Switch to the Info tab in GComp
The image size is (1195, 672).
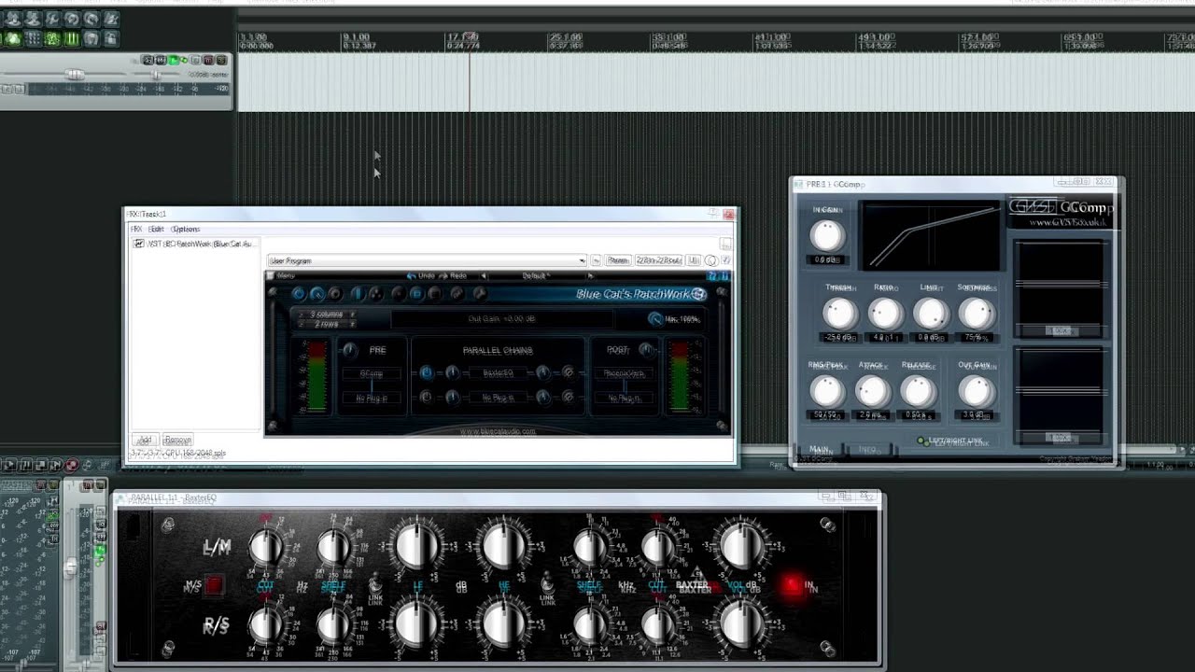pos(867,449)
